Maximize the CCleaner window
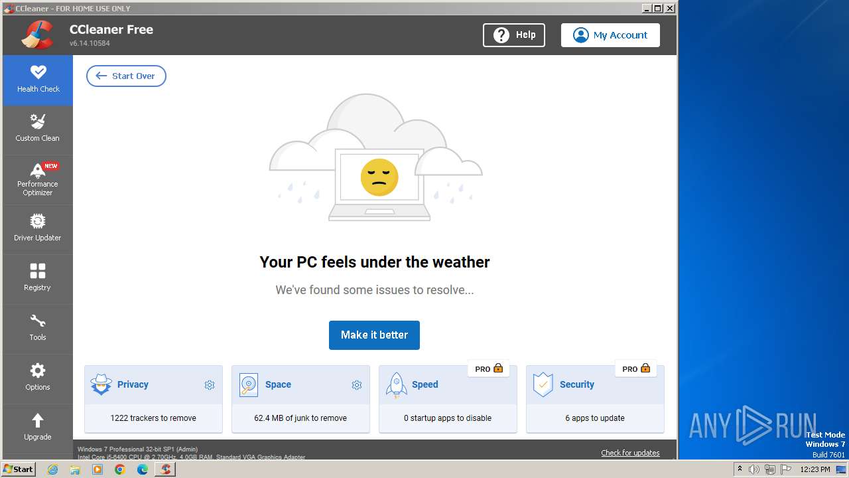 [x=657, y=8]
